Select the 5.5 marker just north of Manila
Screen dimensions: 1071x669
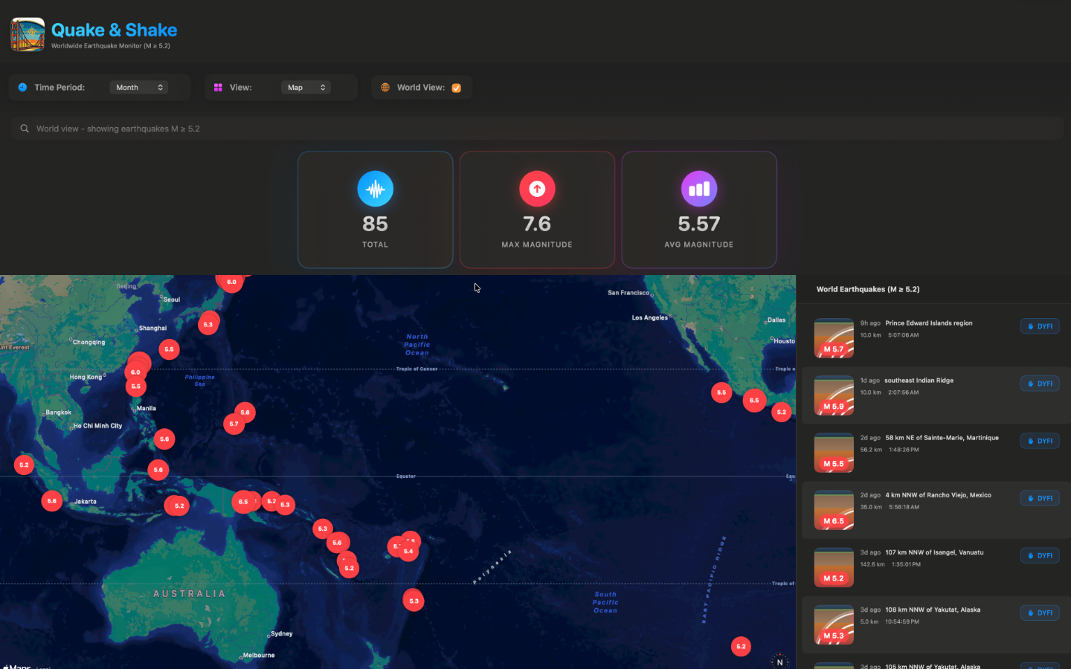pyautogui.click(x=136, y=386)
